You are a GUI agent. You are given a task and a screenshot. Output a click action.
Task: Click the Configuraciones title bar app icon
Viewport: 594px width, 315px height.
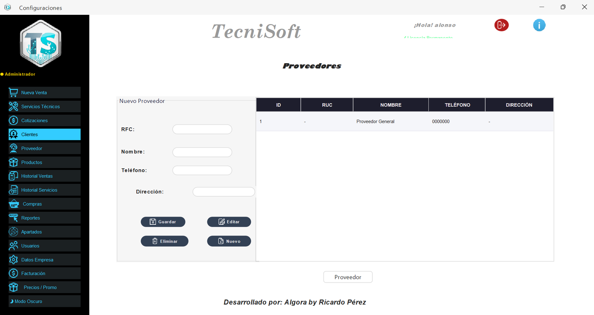click(x=8, y=7)
